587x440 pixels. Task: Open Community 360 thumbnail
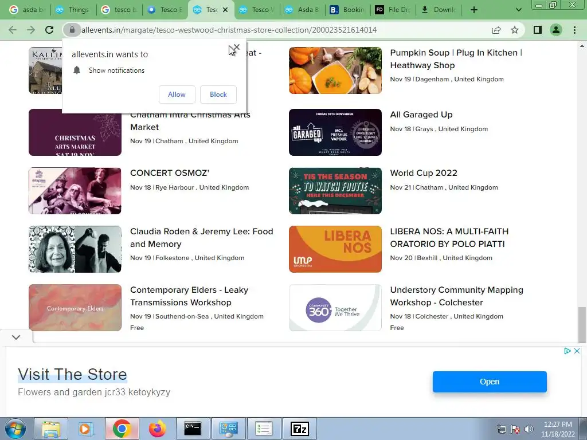[335, 308]
